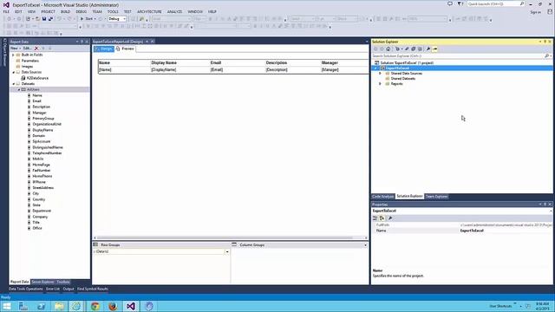Click the Refresh icon in Solution Explorer toolbar
The height and width of the screenshot is (312, 555).
point(407,49)
